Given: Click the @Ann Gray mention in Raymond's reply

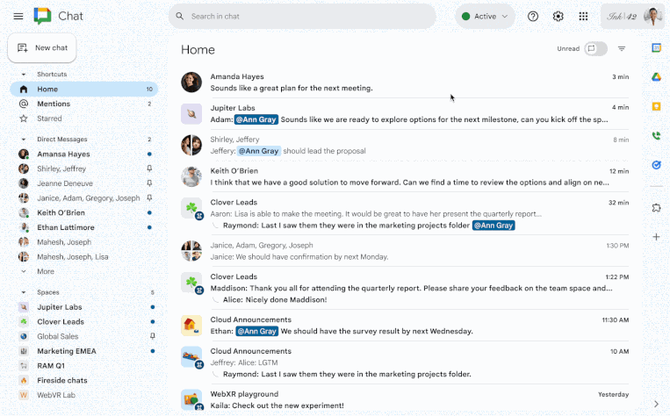Looking at the screenshot, I should [x=493, y=226].
